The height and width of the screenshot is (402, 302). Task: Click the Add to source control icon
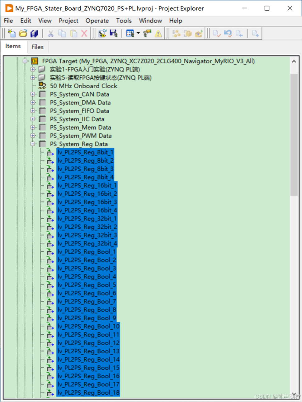coord(255,33)
